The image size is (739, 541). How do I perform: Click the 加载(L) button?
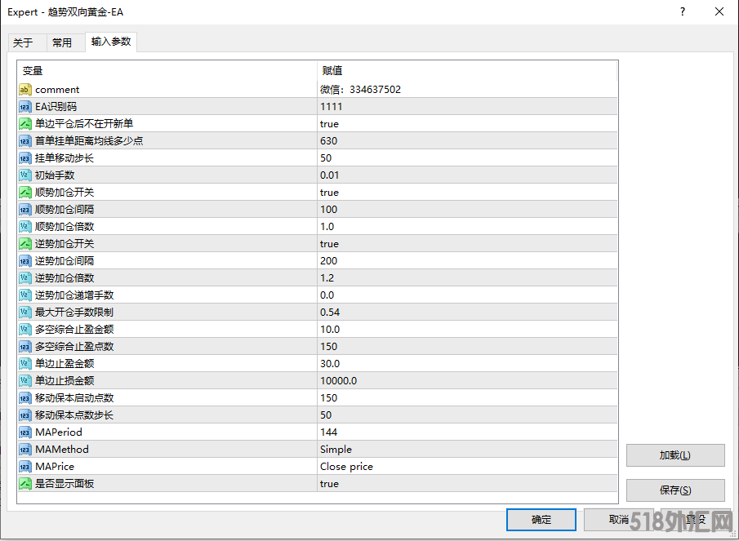[674, 455]
